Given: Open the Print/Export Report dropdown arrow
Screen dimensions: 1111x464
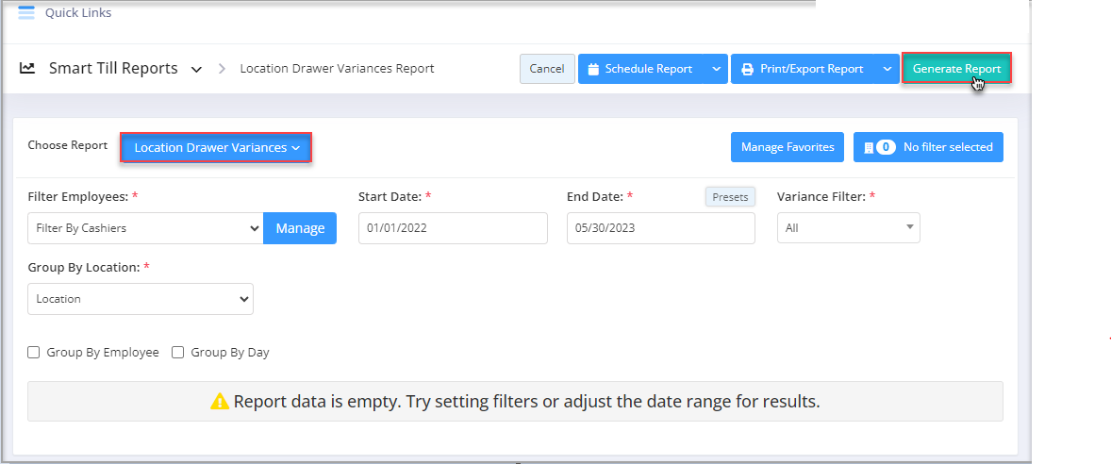Looking at the screenshot, I should [x=887, y=69].
